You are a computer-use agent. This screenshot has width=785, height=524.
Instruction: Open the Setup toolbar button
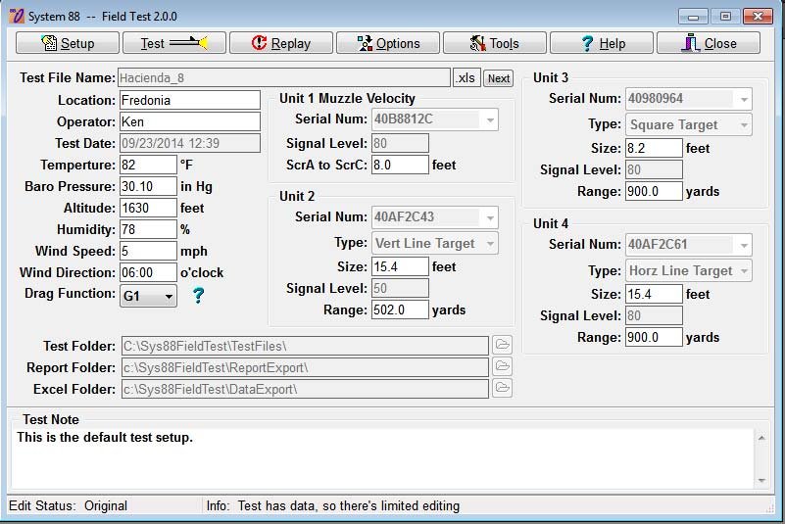click(68, 43)
